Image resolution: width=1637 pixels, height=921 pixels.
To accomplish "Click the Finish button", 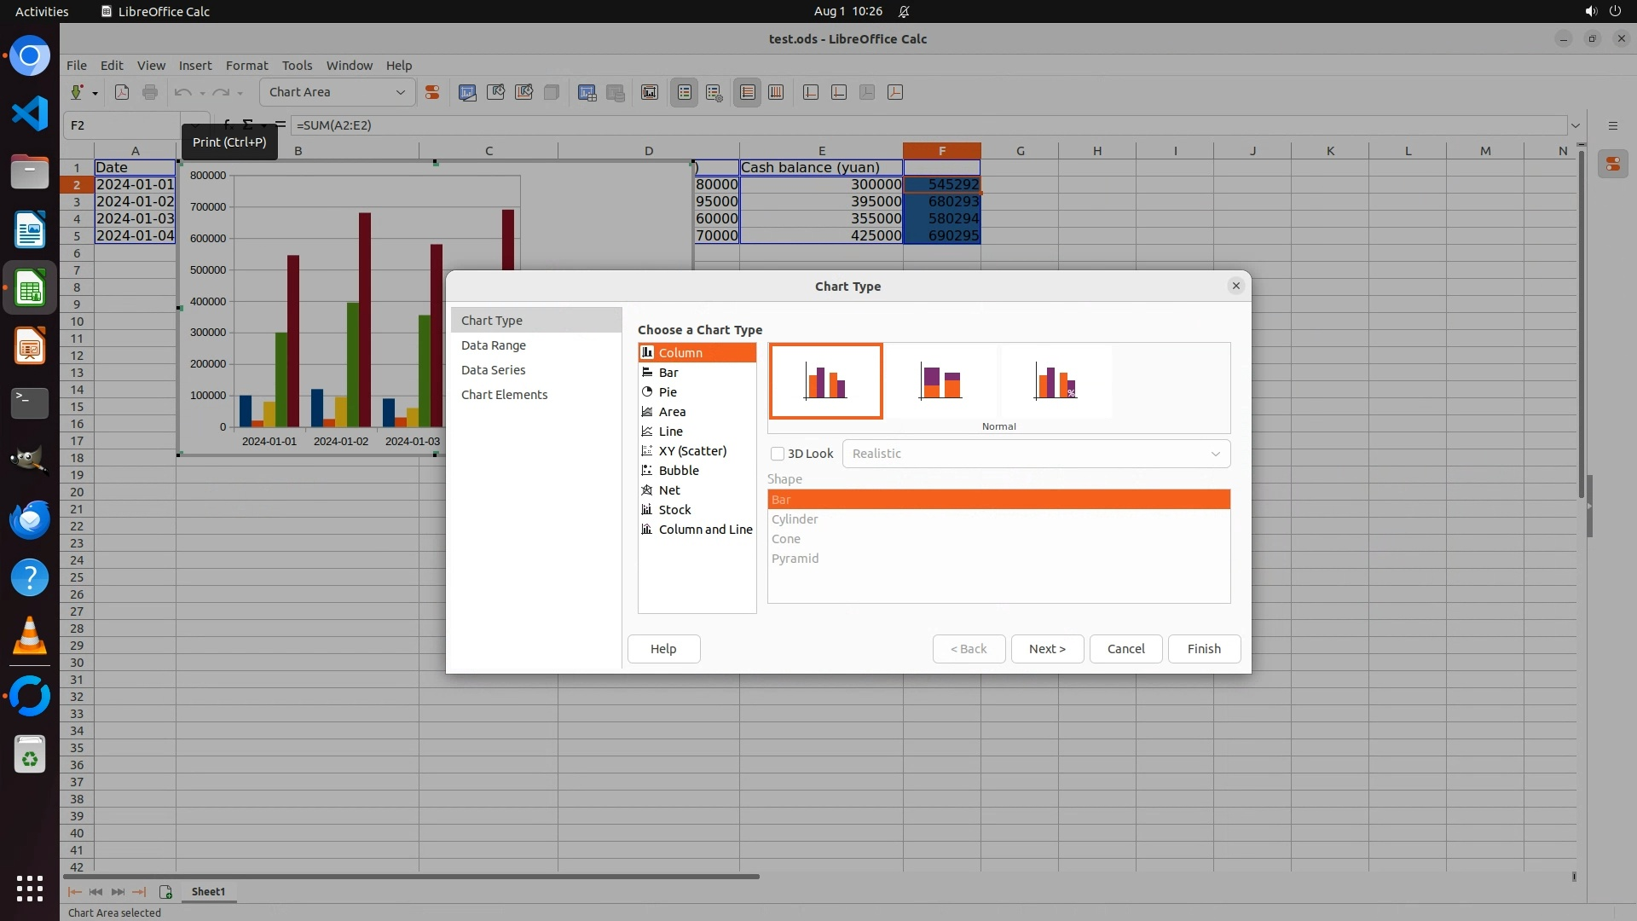I will pos(1203,649).
